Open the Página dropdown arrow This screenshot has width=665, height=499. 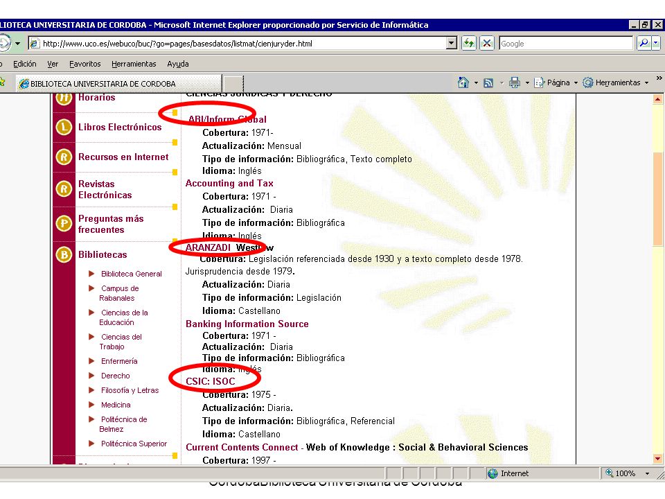pyautogui.click(x=576, y=82)
